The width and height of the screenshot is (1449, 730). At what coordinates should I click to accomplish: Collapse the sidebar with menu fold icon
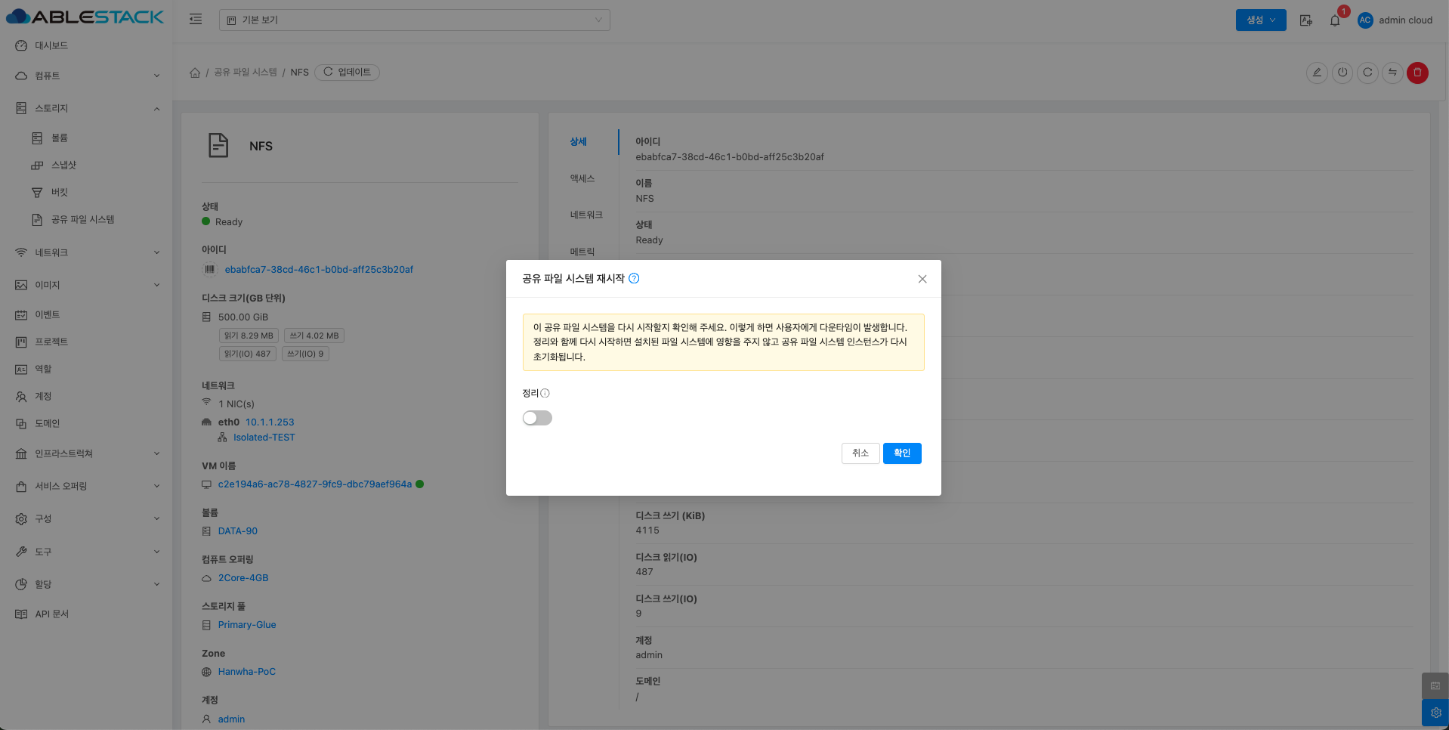coord(196,20)
